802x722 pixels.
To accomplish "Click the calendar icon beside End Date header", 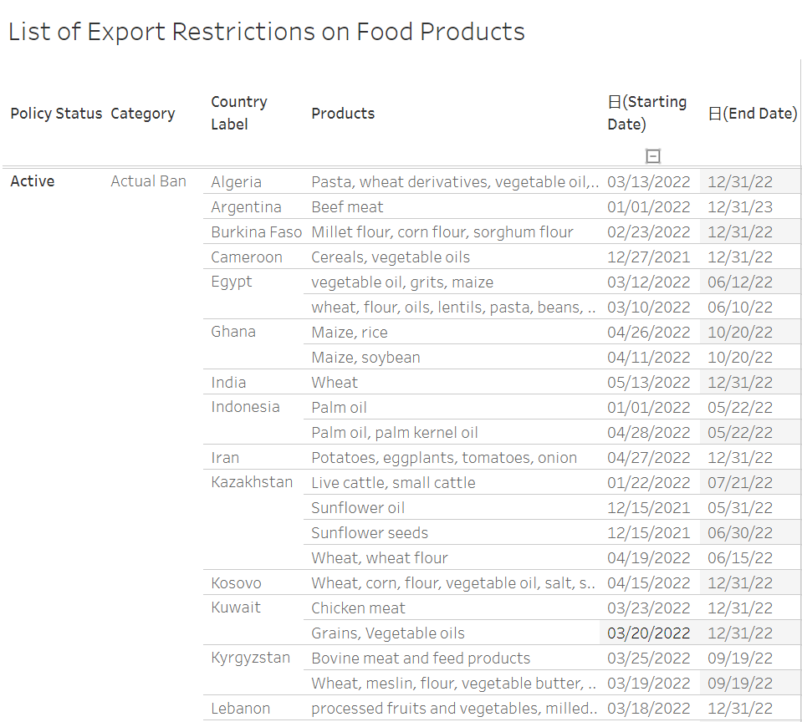I will click(x=715, y=114).
